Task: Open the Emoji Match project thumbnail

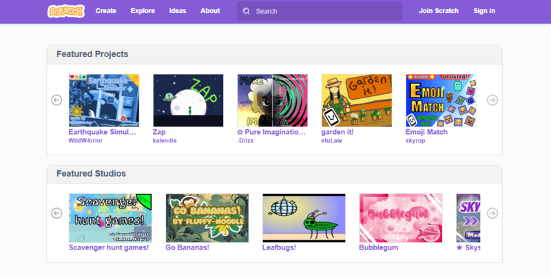Action: click(x=441, y=100)
